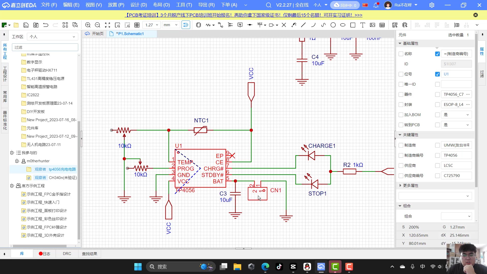
Task: Check the 制造商 property checkbox
Action: (401, 145)
